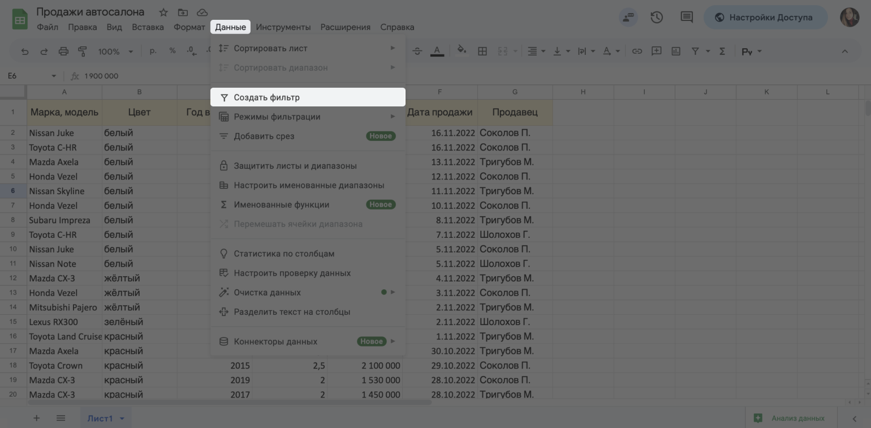Open the Лист1 sheet tab menu arrow
The height and width of the screenshot is (428, 871).
click(x=122, y=419)
